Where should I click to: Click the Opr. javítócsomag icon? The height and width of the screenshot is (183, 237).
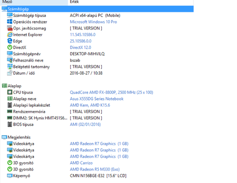tap(10, 28)
